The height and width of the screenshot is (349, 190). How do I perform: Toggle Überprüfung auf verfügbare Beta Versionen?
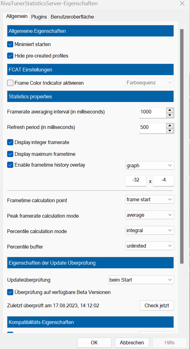click(10, 292)
